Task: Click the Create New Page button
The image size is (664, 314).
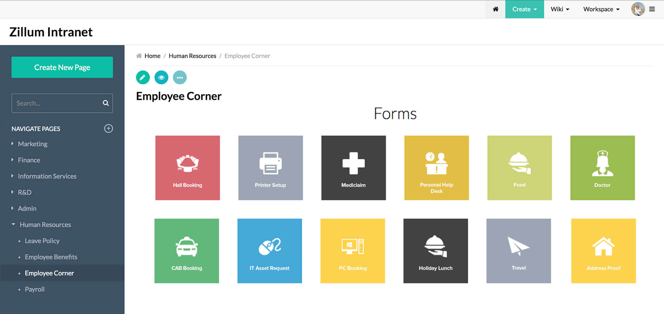Action: [62, 67]
